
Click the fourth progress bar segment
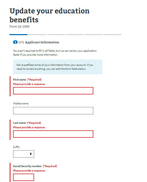75,35
